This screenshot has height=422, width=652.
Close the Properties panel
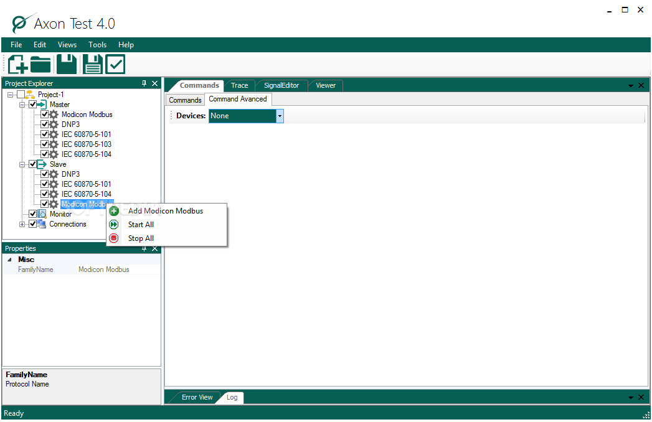(154, 248)
